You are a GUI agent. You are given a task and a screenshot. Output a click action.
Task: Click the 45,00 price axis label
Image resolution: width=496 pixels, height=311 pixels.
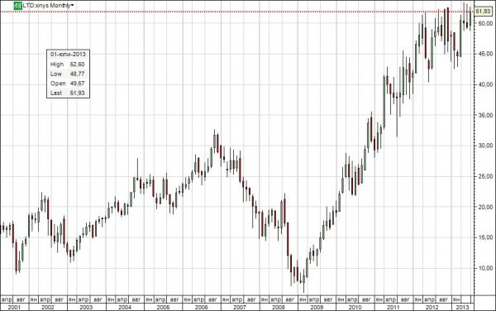[485, 54]
